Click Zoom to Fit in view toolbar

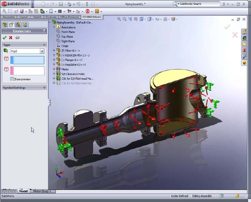coord(119,19)
